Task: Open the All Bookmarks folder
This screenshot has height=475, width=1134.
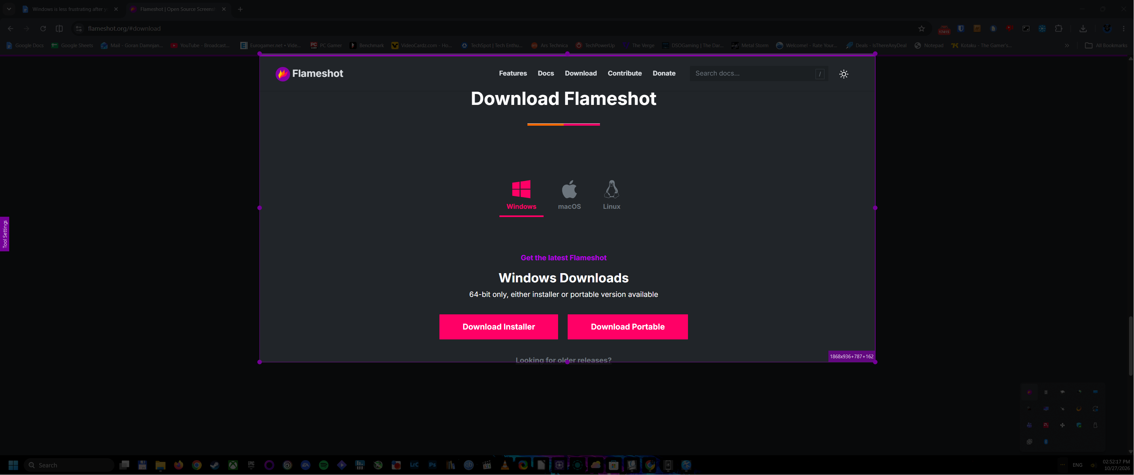Action: point(1106,46)
